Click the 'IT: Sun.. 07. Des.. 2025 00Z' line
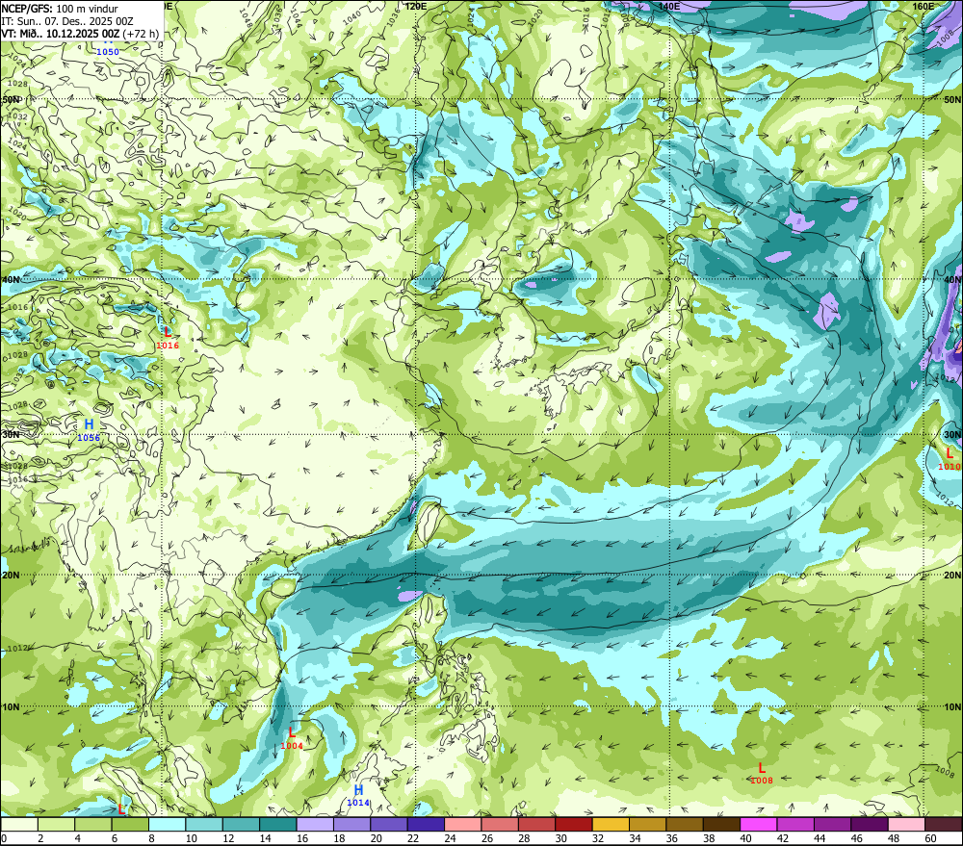963x846 pixels. pos(67,21)
